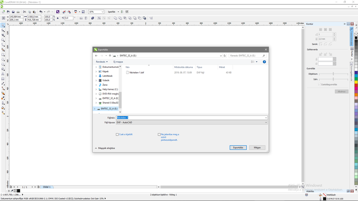The width and height of the screenshot is (358, 201).
Task: Click the Save icon in the toolbar
Action: pos(13,12)
